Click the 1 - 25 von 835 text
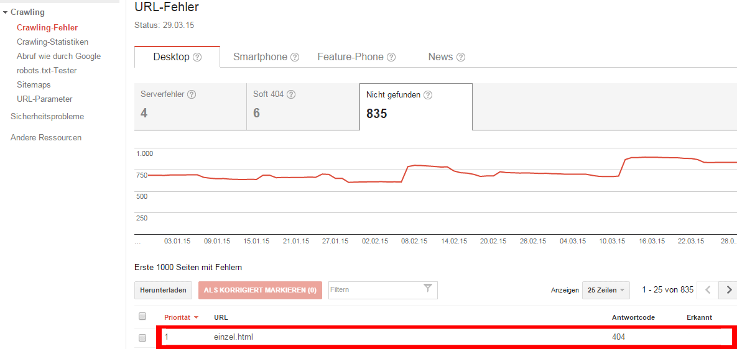 tap(668, 290)
